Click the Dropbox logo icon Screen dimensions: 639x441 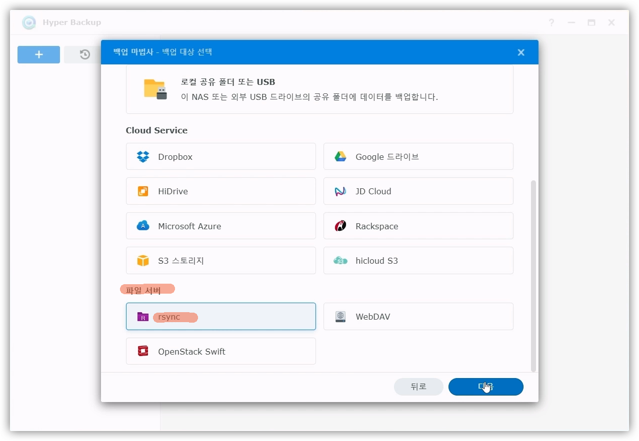143,157
